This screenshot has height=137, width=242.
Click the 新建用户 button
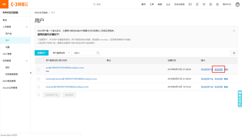(x=42, y=53)
